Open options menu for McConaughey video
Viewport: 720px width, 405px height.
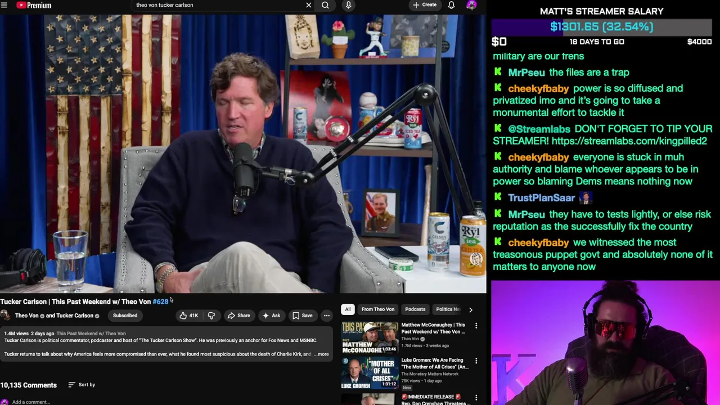pos(476,326)
